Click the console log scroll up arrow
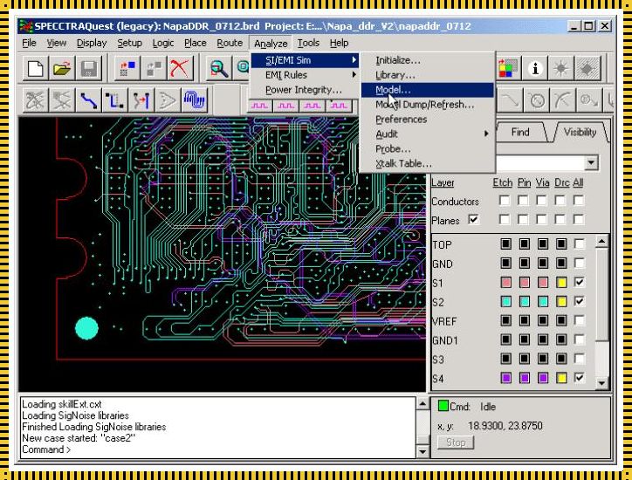This screenshot has width=632, height=480. coord(422,404)
